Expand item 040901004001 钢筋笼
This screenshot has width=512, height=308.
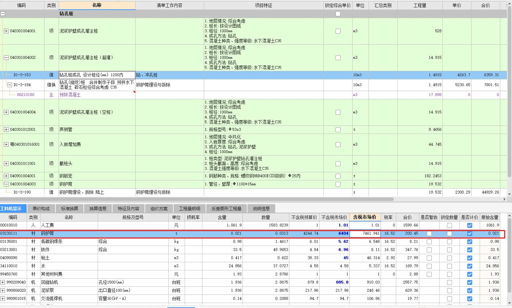click(6, 176)
